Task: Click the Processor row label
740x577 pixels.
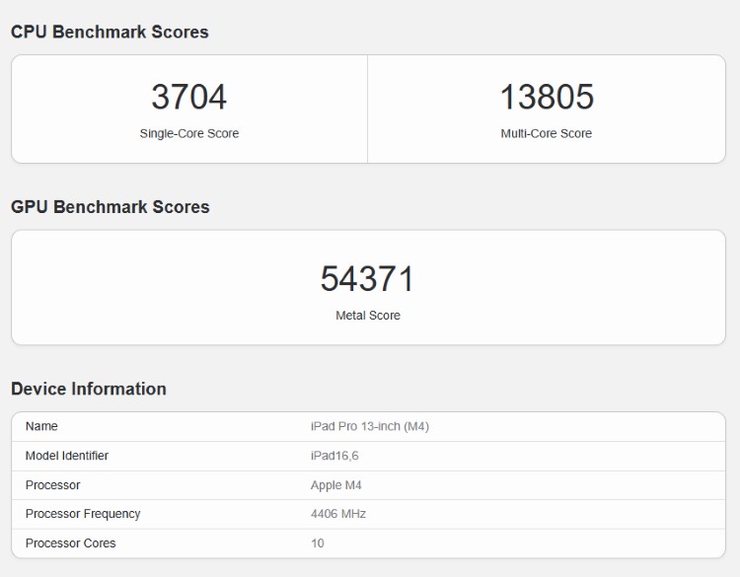Action: pos(52,485)
